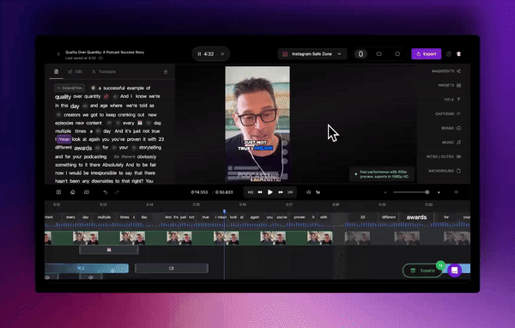Screen dimensions: 515x328
Task: Expand the Exports panel
Action: pyautogui.click(x=423, y=270)
